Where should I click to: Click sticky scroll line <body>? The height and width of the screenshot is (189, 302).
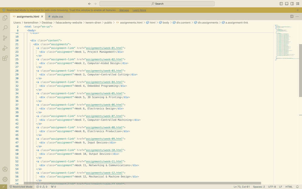31,30
